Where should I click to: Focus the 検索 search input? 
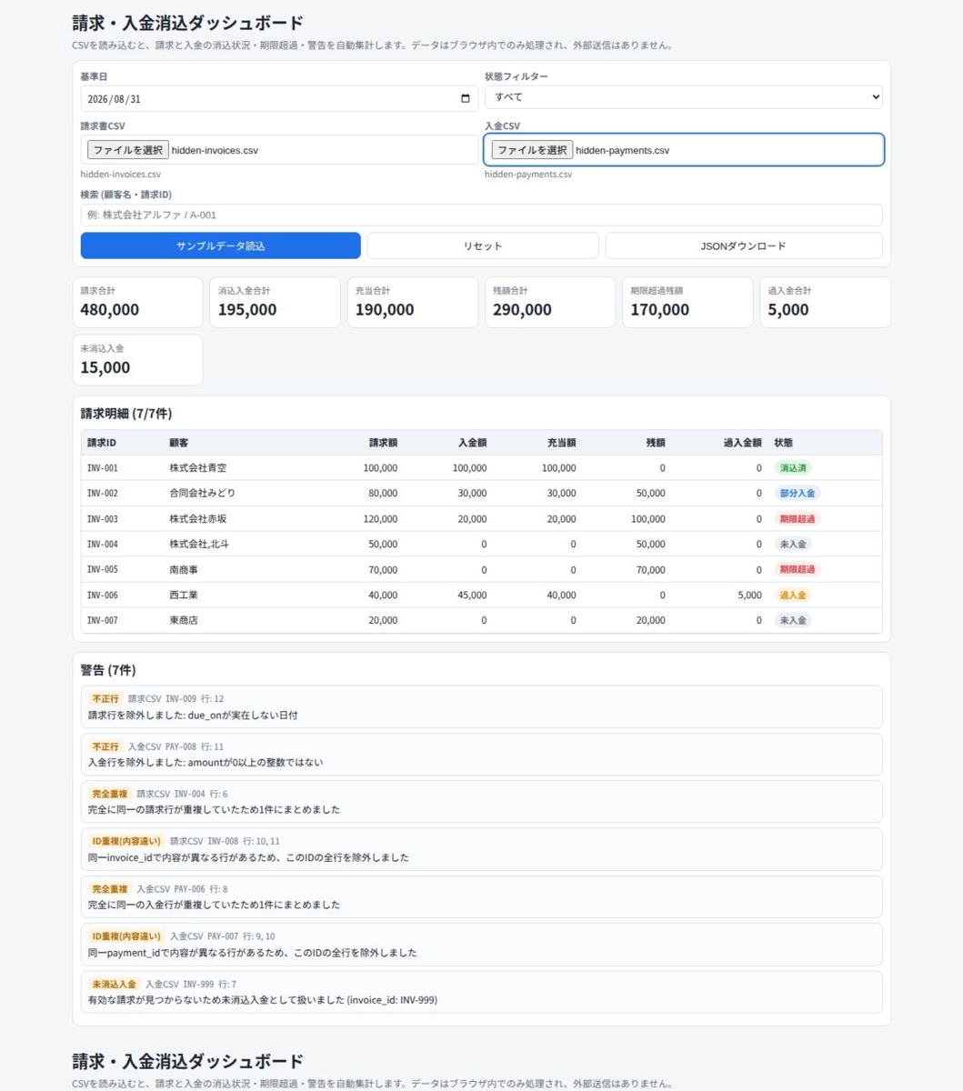pos(481,215)
